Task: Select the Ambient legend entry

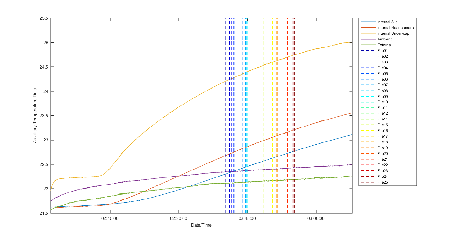Action: pyautogui.click(x=385, y=39)
